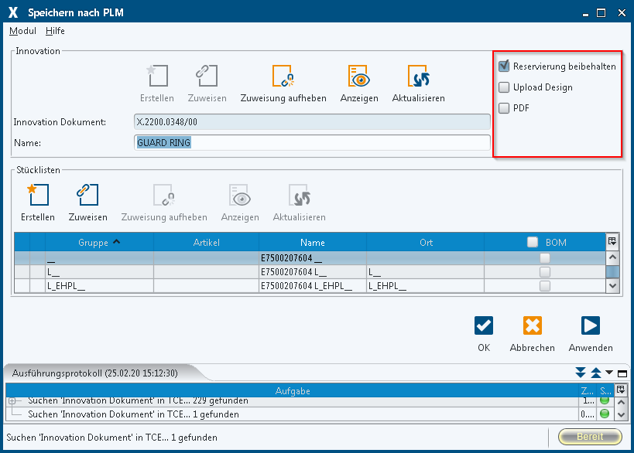The image size is (634, 453).
Task: Click the Innovation 'Anzeigen' eye icon
Action: (x=358, y=76)
